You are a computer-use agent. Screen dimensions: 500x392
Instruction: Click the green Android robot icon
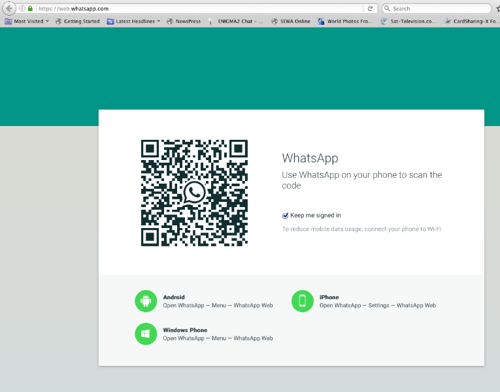point(146,301)
